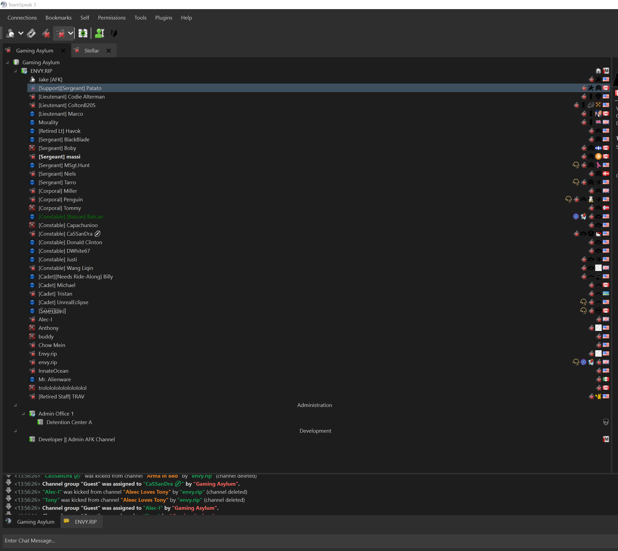Viewport: 618px width, 551px height.
Task: Click "Gaming Asylum" link in Alec-I group message
Action: pos(194,508)
